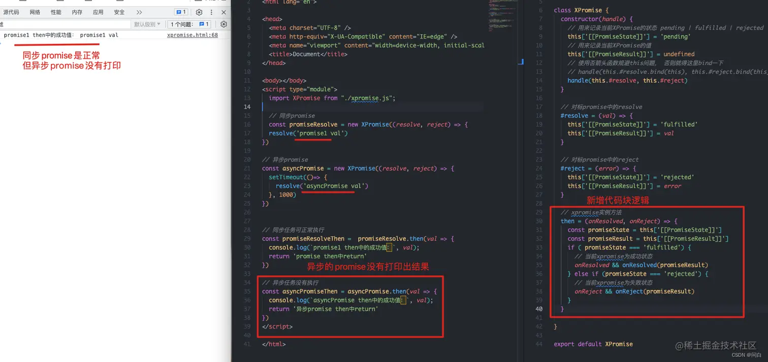Image resolution: width=768 pixels, height=362 pixels.
Task: Close DevTools with the X icon
Action: pos(224,12)
